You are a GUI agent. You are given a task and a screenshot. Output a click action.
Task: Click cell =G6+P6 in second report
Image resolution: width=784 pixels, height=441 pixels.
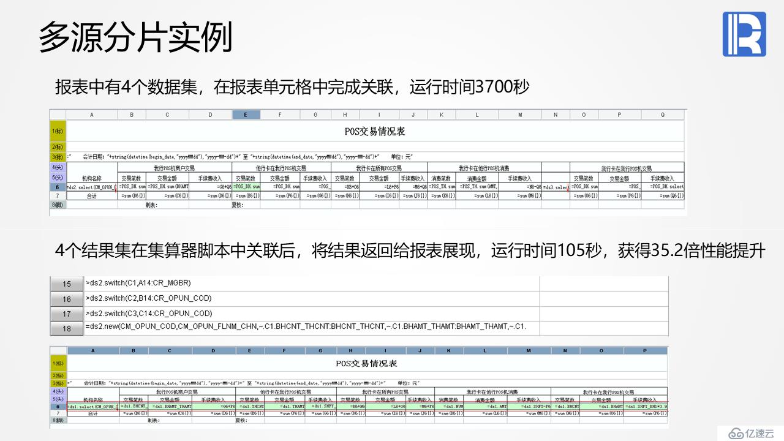[214, 407]
